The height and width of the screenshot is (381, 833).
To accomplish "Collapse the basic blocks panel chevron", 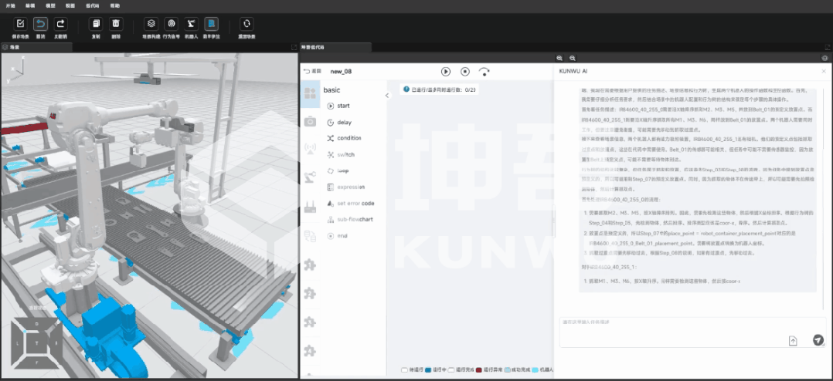I will point(387,96).
